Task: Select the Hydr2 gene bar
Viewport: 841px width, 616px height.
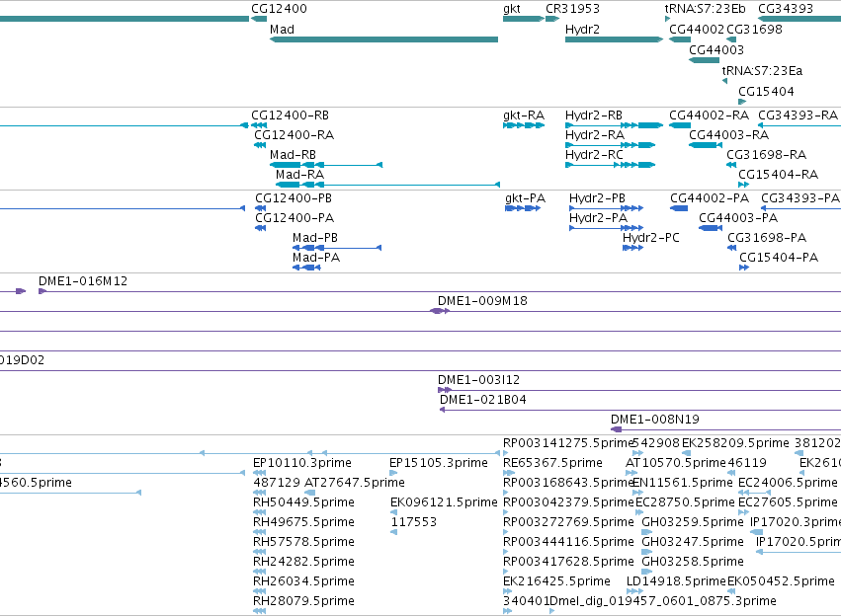Action: pos(614,39)
